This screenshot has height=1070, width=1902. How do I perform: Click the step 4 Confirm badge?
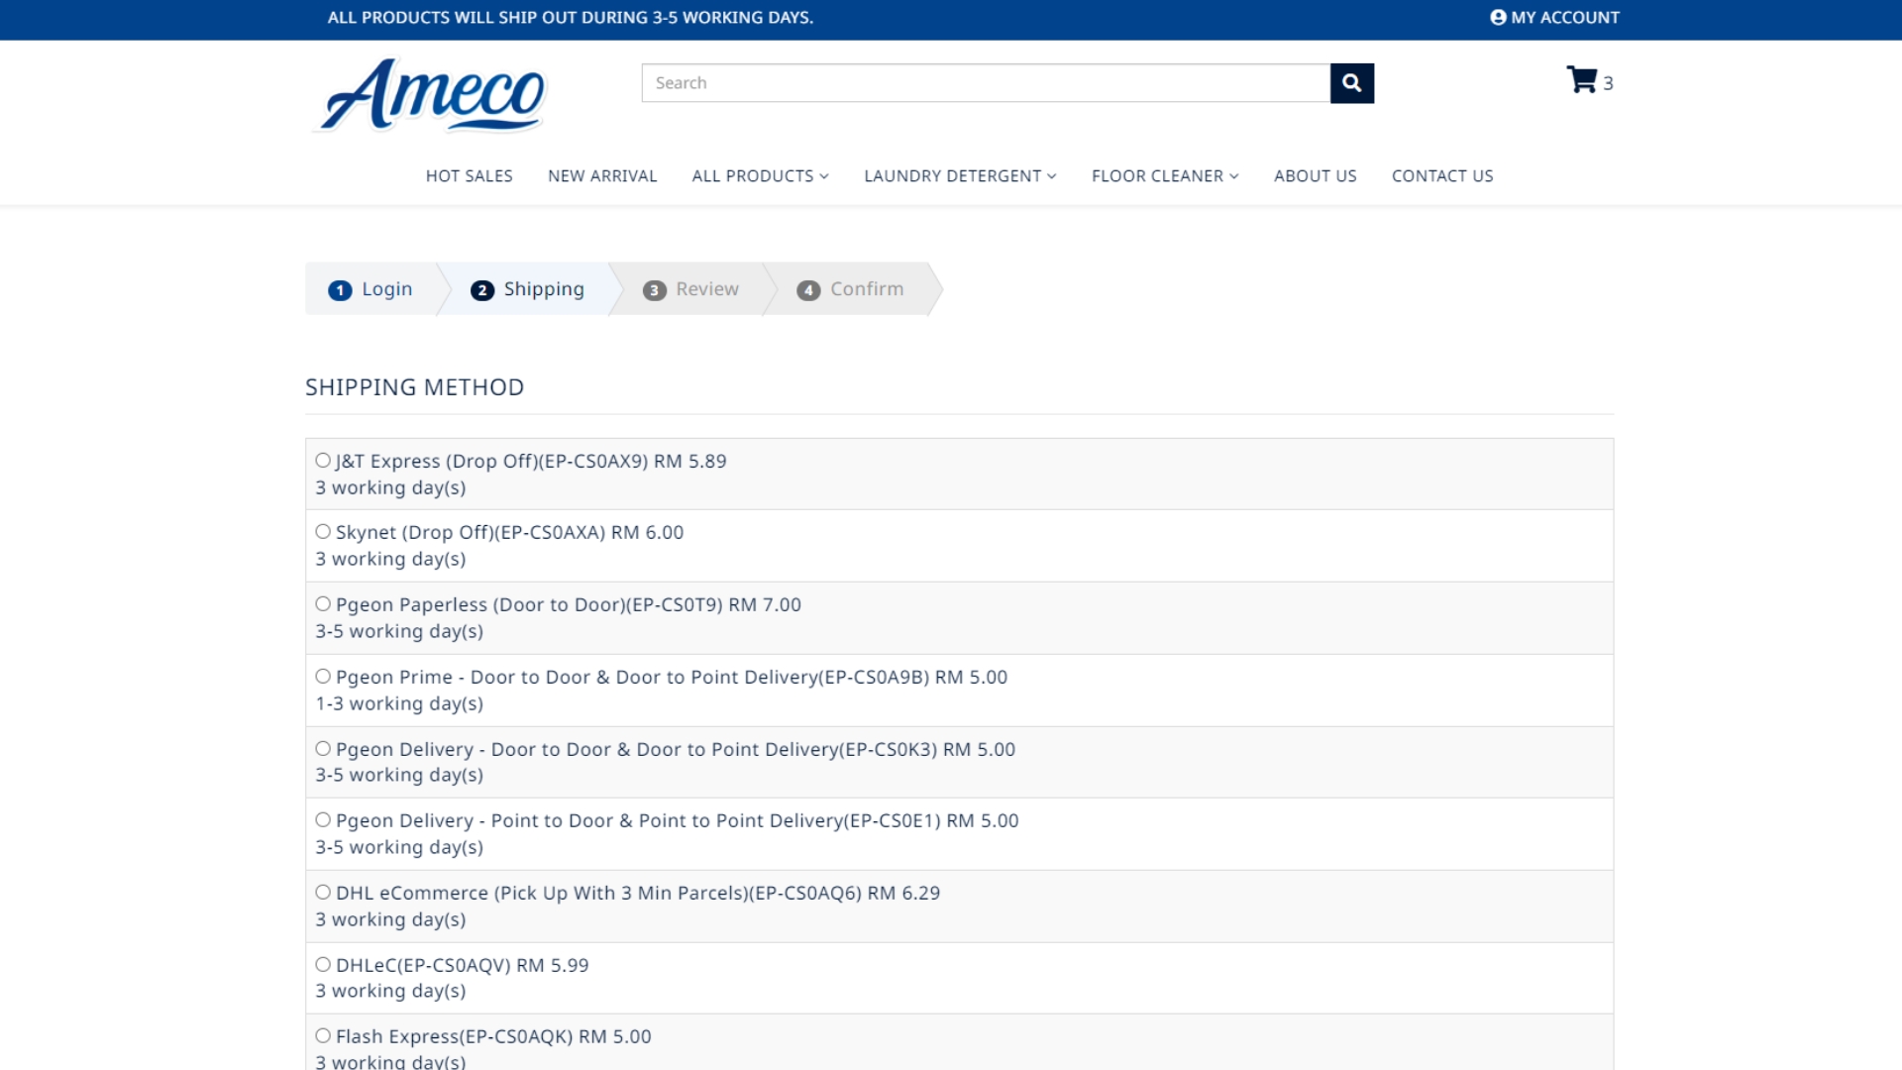808,290
